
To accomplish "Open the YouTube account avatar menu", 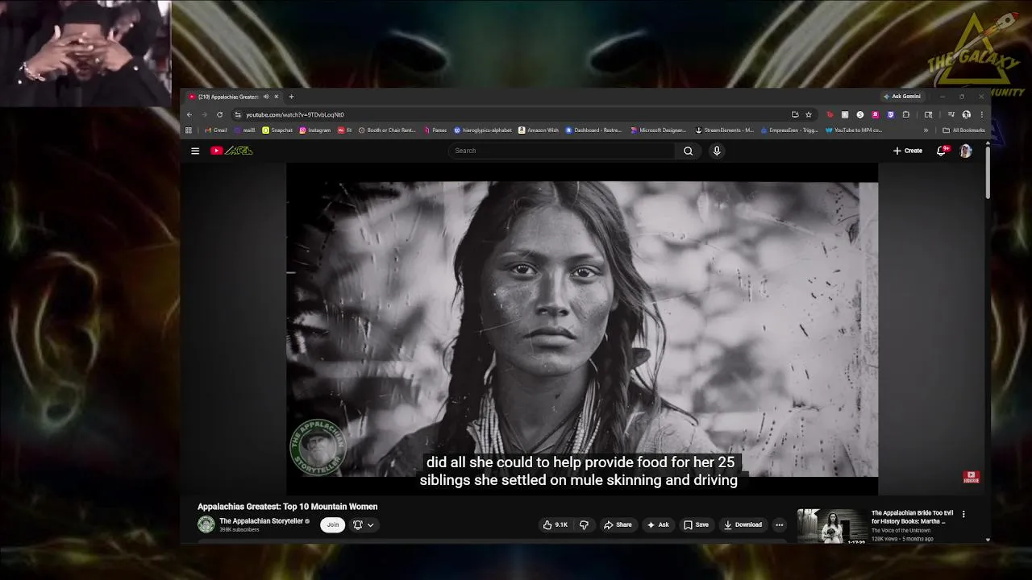I will coord(966,151).
